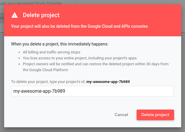Select the 'You lose access' bullet text
This screenshot has height=132, width=185.
(80, 58)
